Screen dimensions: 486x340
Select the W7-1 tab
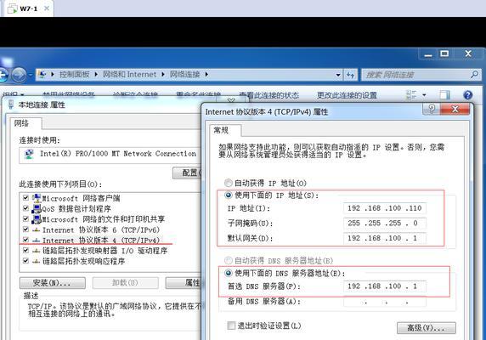point(28,8)
